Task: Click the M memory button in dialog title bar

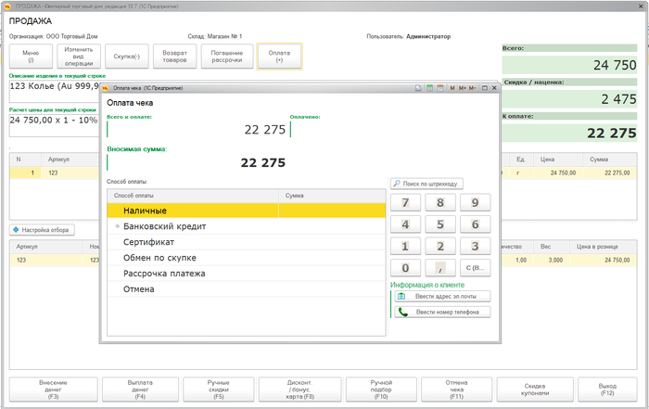Action: (x=452, y=88)
